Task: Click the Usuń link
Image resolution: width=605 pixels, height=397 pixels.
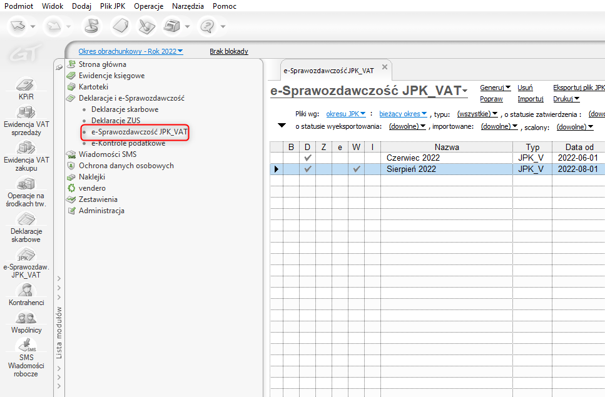Action: pos(525,88)
